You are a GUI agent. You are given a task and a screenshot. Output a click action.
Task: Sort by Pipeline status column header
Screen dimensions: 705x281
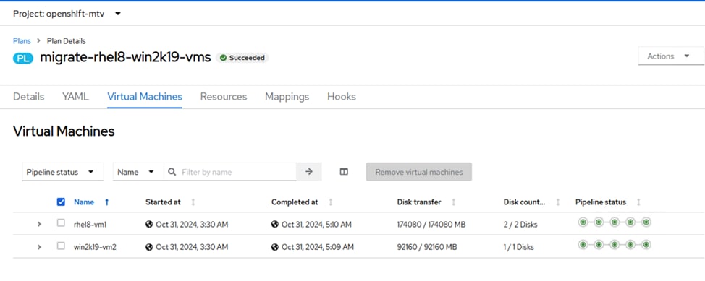pos(601,202)
